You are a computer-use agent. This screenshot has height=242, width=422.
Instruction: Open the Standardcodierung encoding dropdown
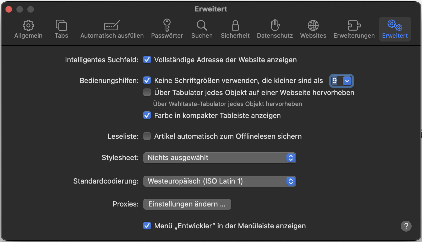(x=219, y=181)
